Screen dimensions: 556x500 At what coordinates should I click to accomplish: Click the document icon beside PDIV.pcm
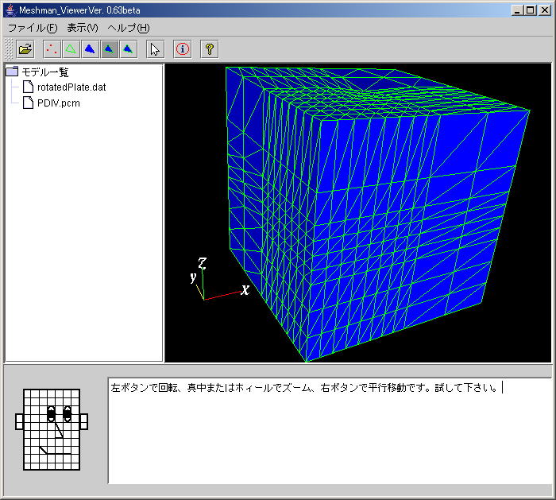[x=28, y=103]
